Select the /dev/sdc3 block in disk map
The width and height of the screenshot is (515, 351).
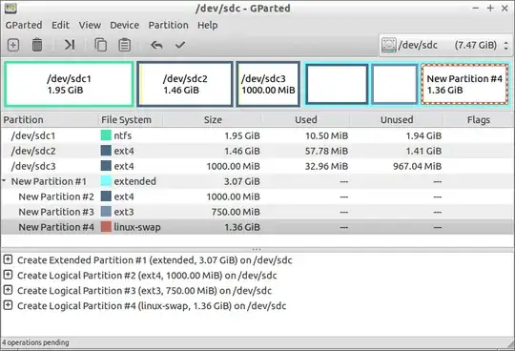(268, 84)
